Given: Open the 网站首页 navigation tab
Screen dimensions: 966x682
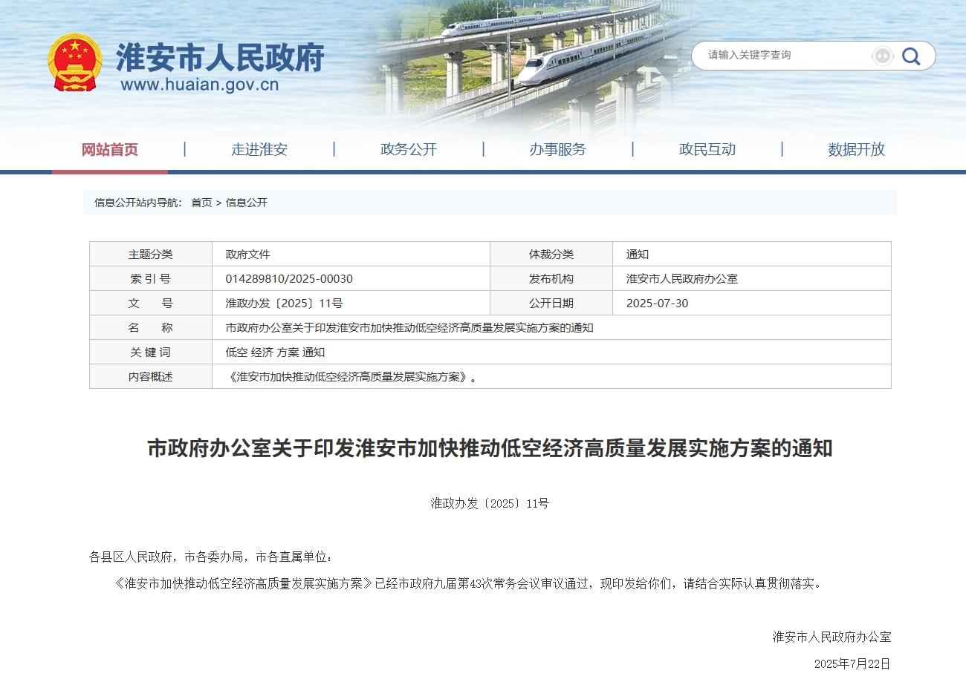Looking at the screenshot, I should (110, 149).
